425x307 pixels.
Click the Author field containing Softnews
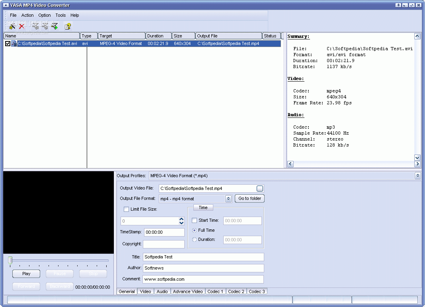[203, 268]
